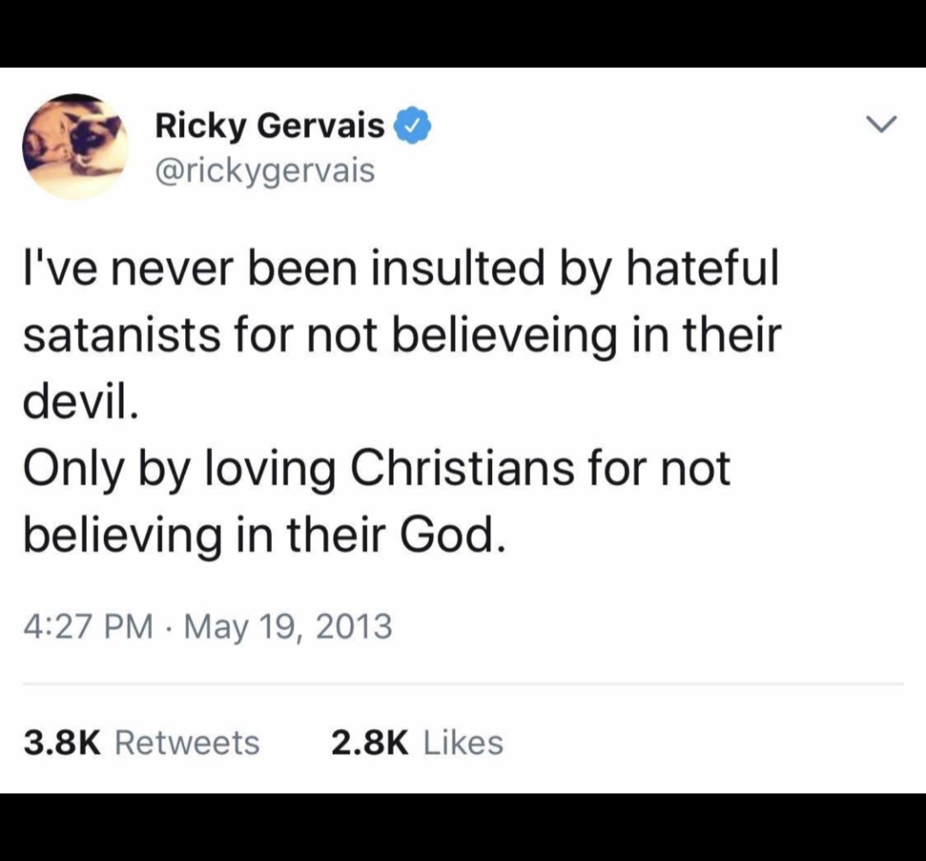Click the word "loving" in the tweet
The width and height of the screenshot is (926, 861).
click(271, 469)
